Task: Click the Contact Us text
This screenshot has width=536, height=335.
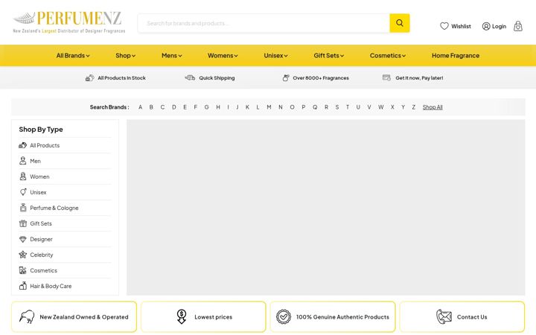Action: (x=472, y=317)
